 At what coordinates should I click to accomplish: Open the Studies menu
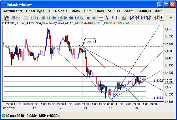tap(114, 11)
